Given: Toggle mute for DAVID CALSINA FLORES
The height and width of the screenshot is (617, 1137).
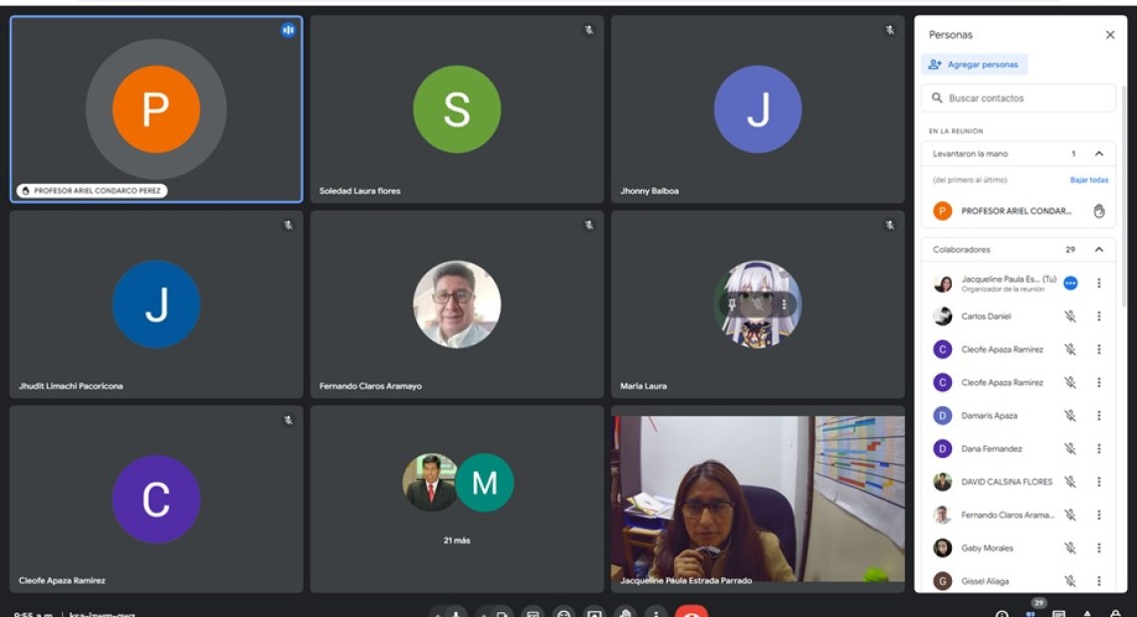Looking at the screenshot, I should pyautogui.click(x=1070, y=482).
